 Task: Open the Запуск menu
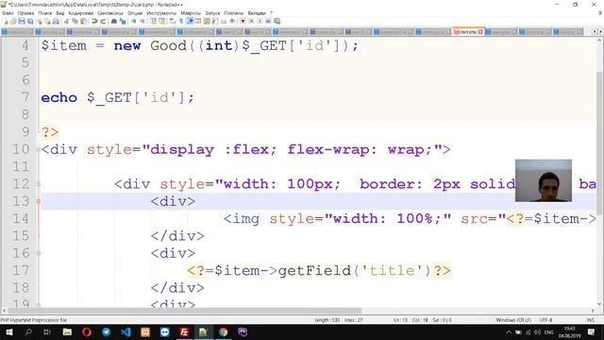point(212,13)
